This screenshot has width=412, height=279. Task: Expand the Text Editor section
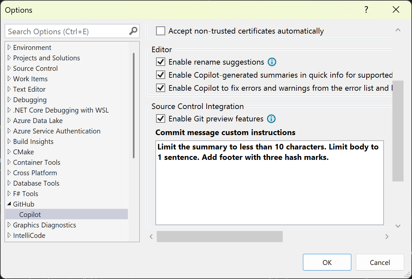9,89
